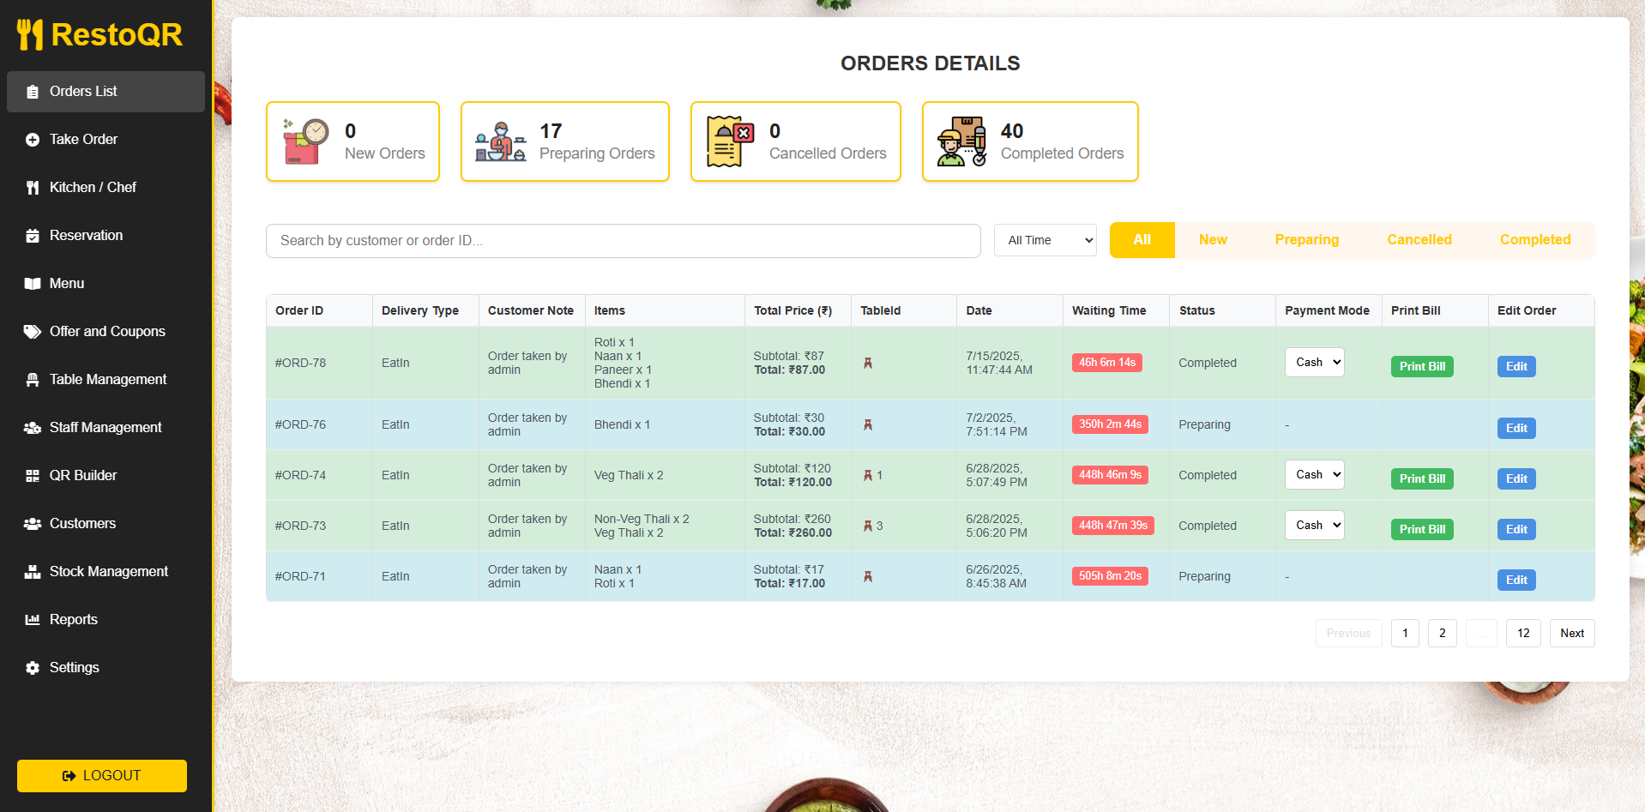Click into the order search field
Image resolution: width=1645 pixels, height=812 pixels.
[x=623, y=241]
